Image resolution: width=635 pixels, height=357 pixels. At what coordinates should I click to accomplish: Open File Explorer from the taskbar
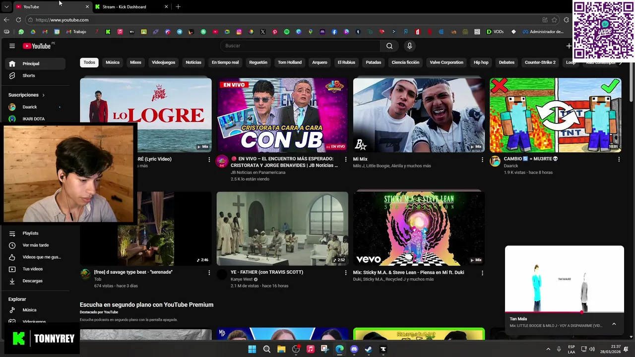(x=281, y=349)
